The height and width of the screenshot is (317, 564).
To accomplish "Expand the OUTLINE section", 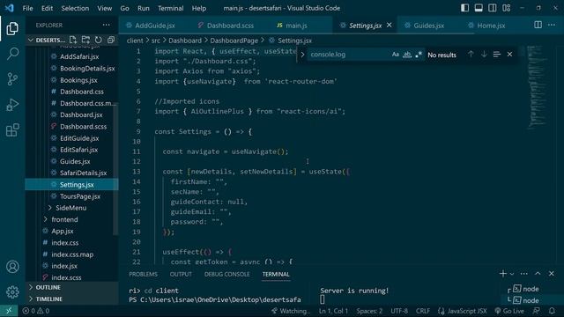I will click(48, 287).
